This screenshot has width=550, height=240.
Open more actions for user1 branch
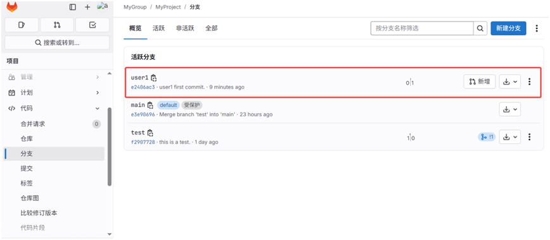click(529, 82)
